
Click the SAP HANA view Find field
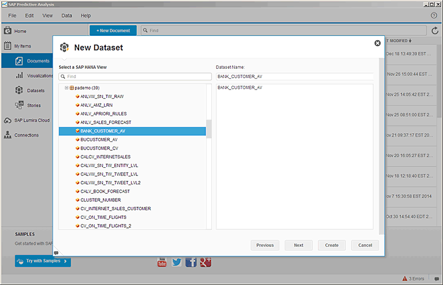(135, 77)
